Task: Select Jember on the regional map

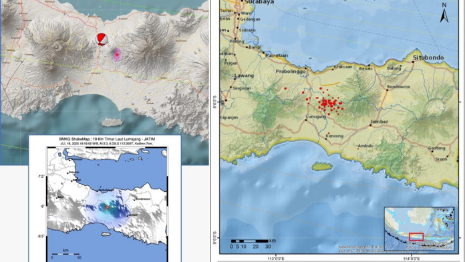Action: [379, 122]
